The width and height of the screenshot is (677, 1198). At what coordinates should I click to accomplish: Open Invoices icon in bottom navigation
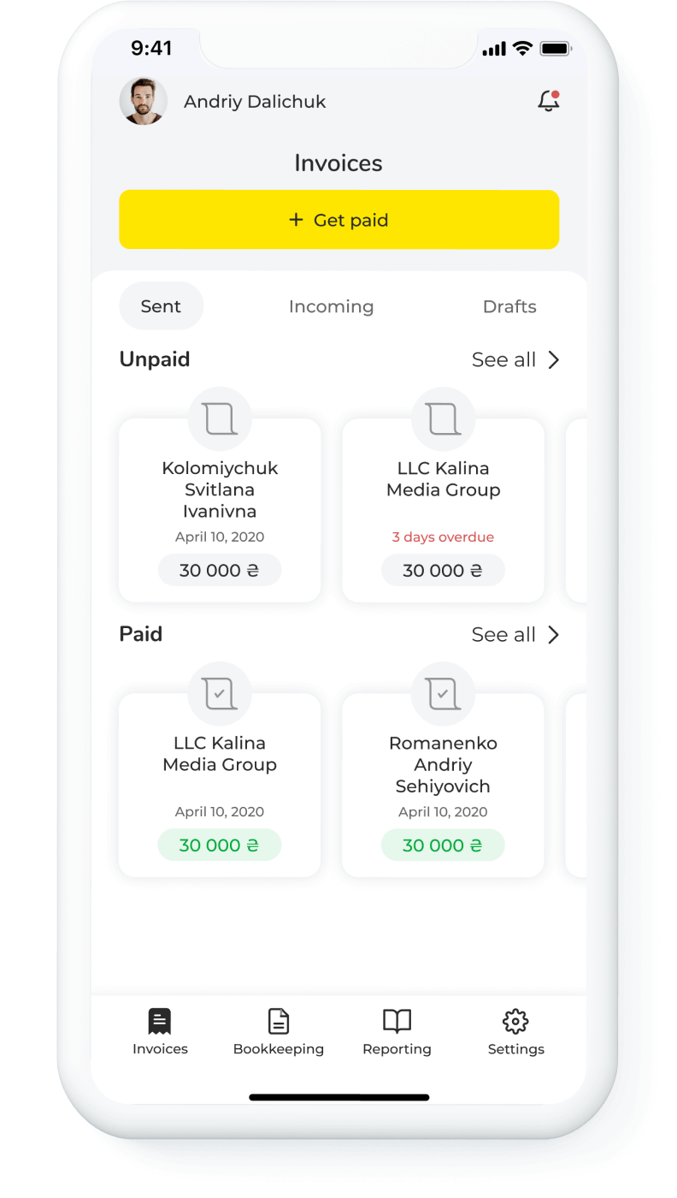click(x=160, y=1021)
